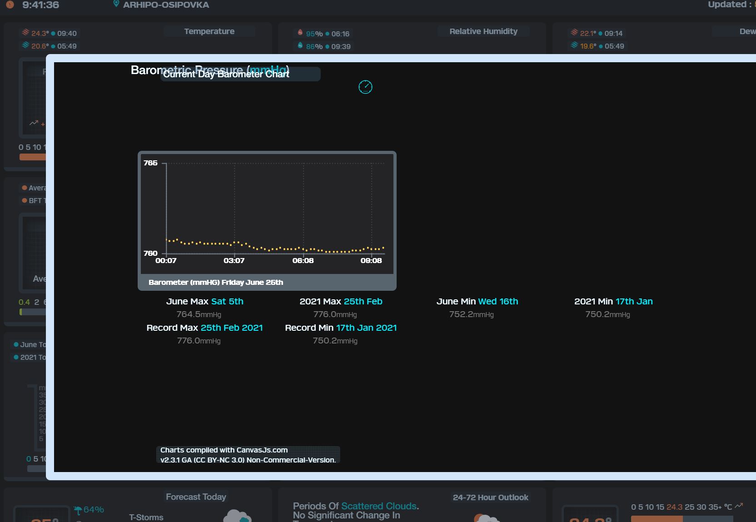Viewport: 756px width, 522px height.
Task: Click the 750.2mmHg value under 2021 Min
Action: tap(607, 314)
